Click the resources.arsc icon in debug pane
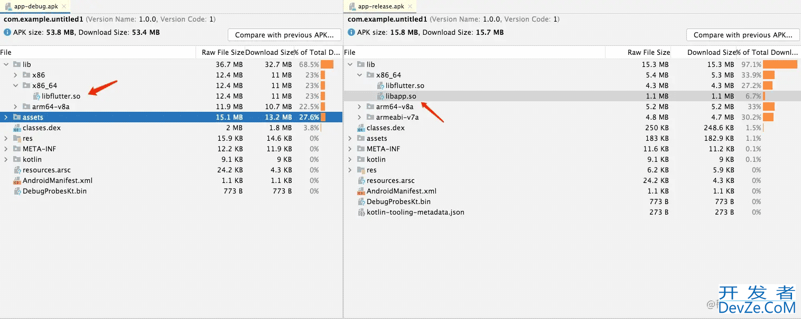The height and width of the screenshot is (319, 801). pos(17,170)
